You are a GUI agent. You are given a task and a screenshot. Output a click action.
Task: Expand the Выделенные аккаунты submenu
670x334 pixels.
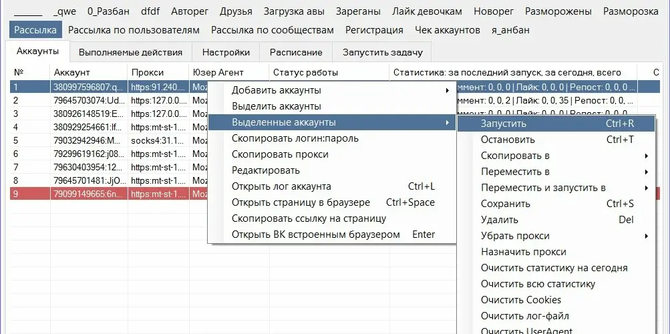[332, 123]
